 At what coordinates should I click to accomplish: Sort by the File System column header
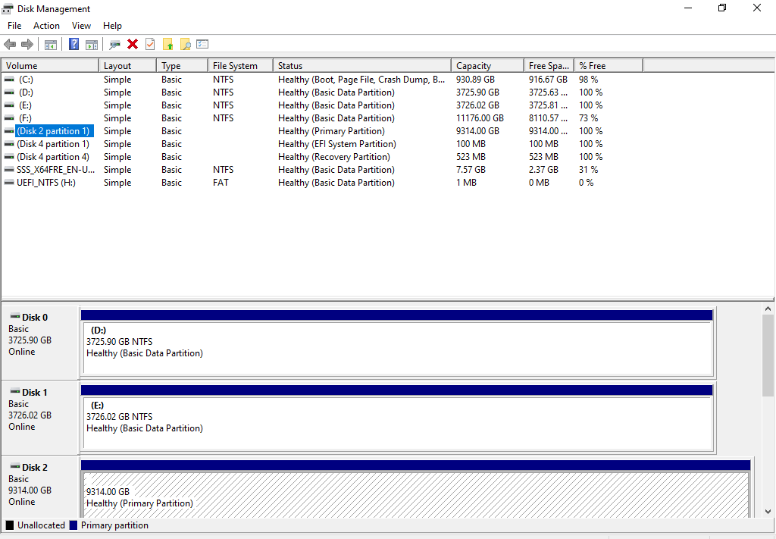click(240, 65)
